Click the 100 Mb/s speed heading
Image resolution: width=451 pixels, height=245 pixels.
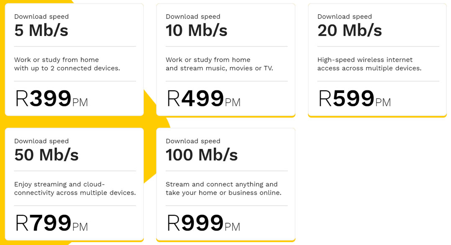point(202,155)
